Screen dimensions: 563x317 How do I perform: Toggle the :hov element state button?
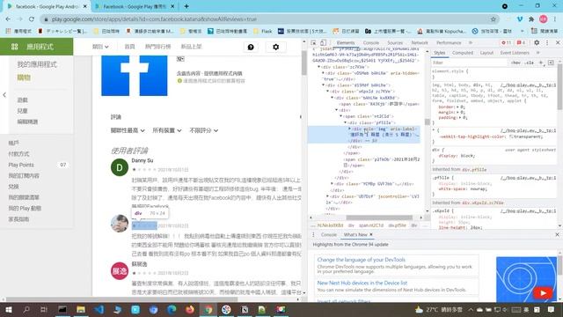coord(516,63)
